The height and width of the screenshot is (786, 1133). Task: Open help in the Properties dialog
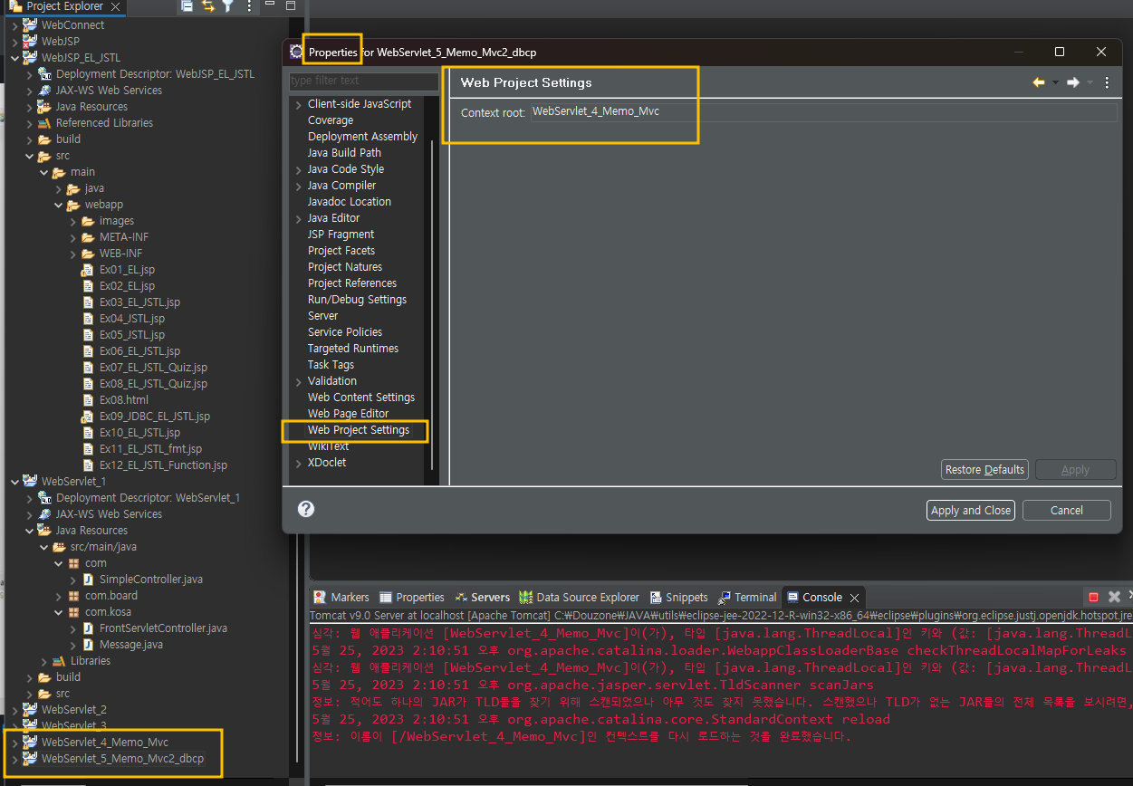[x=306, y=509]
